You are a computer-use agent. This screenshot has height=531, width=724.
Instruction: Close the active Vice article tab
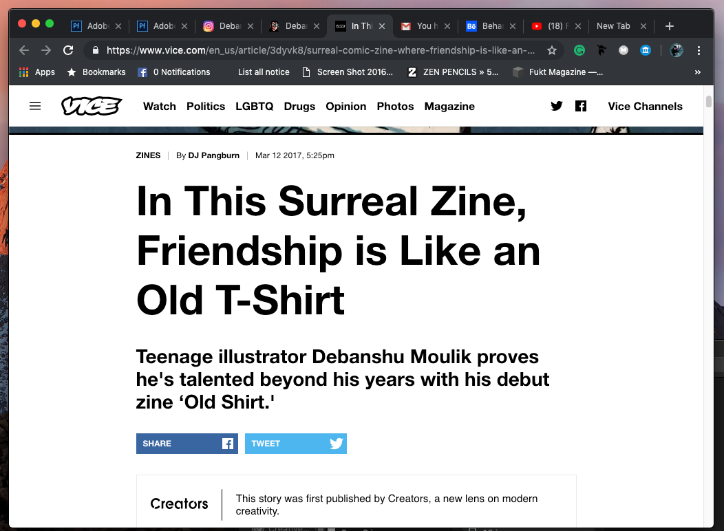click(382, 26)
